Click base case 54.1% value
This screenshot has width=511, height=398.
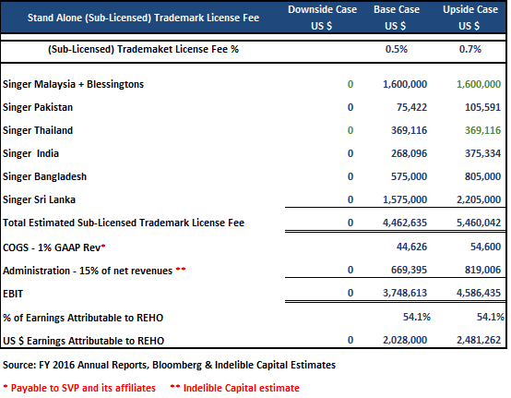pyautogui.click(x=417, y=317)
